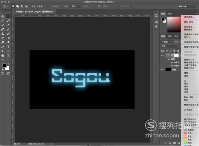The width and height of the screenshot is (199, 146).
Task: Click the background color swatch in toolbox
Action: pyautogui.click(x=8, y=68)
